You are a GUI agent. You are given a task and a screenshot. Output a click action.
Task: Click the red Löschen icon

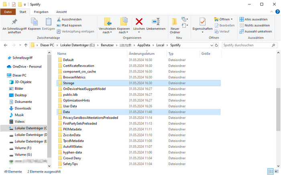point(139,22)
